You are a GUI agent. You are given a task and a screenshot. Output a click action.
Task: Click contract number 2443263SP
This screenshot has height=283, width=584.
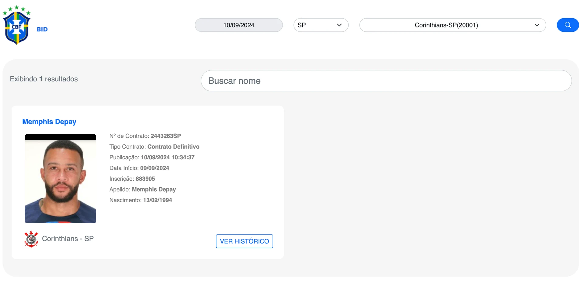[166, 136]
